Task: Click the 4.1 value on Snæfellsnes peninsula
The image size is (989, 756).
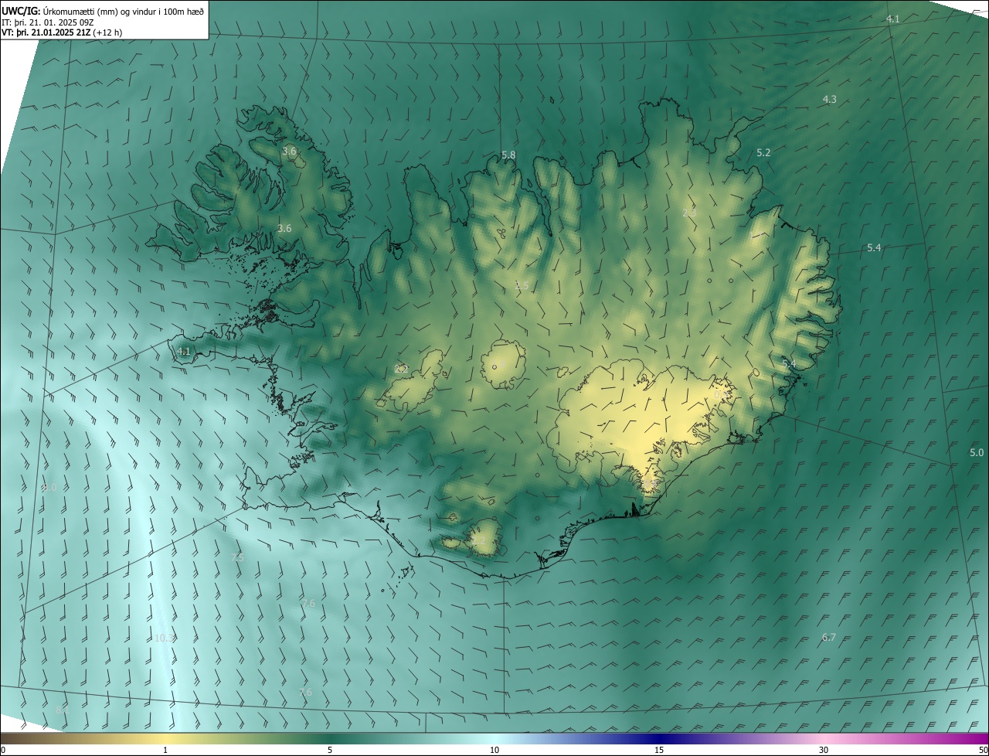Action: tap(183, 352)
